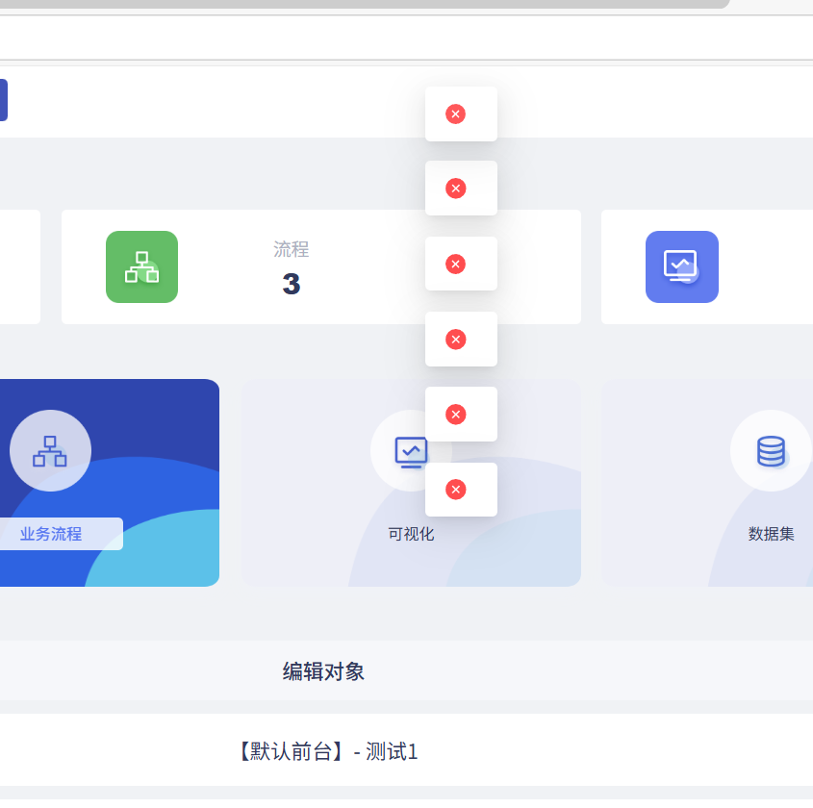813x808 pixels.
Task: Click the monitor chart icon above 可视化
Action: [411, 450]
